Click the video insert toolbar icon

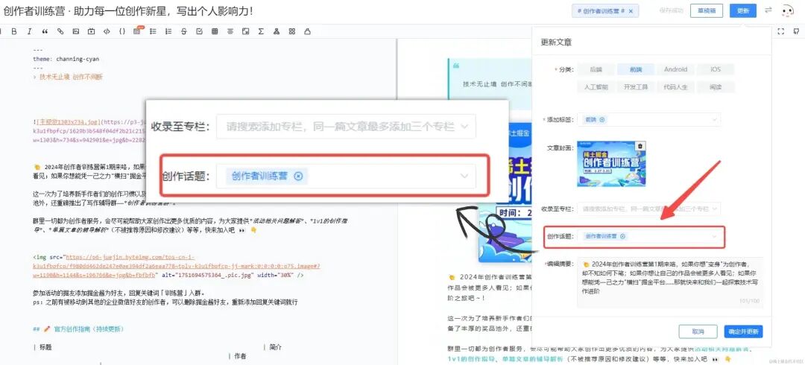coord(91,32)
